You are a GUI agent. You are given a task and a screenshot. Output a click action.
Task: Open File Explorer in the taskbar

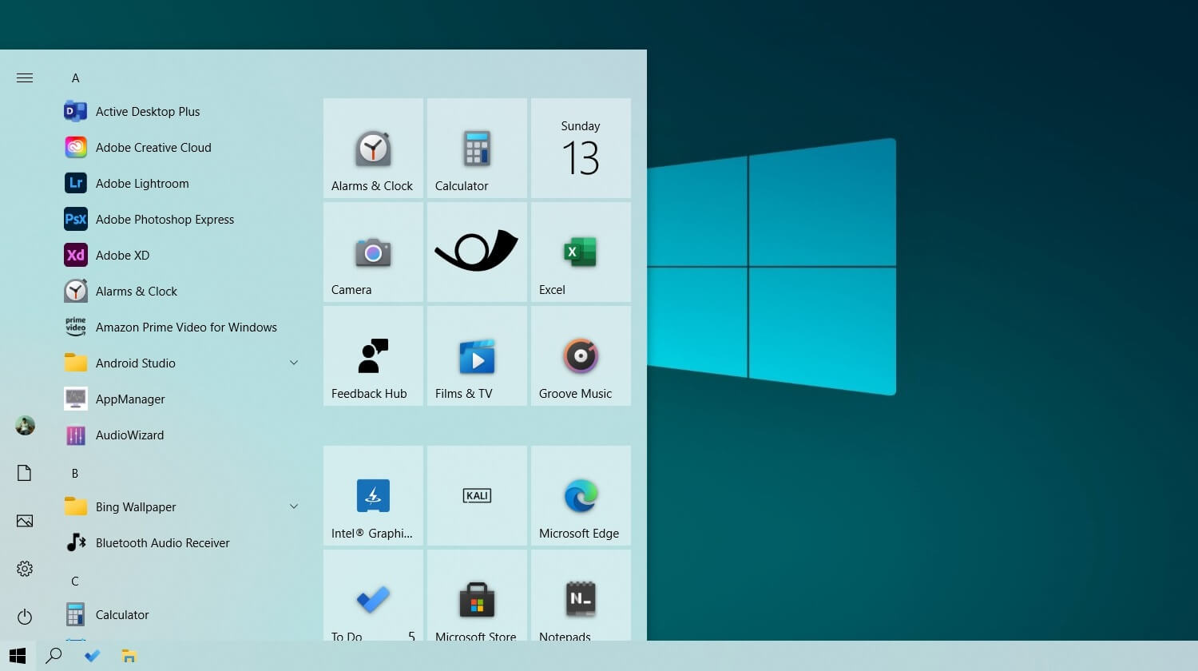129,656
